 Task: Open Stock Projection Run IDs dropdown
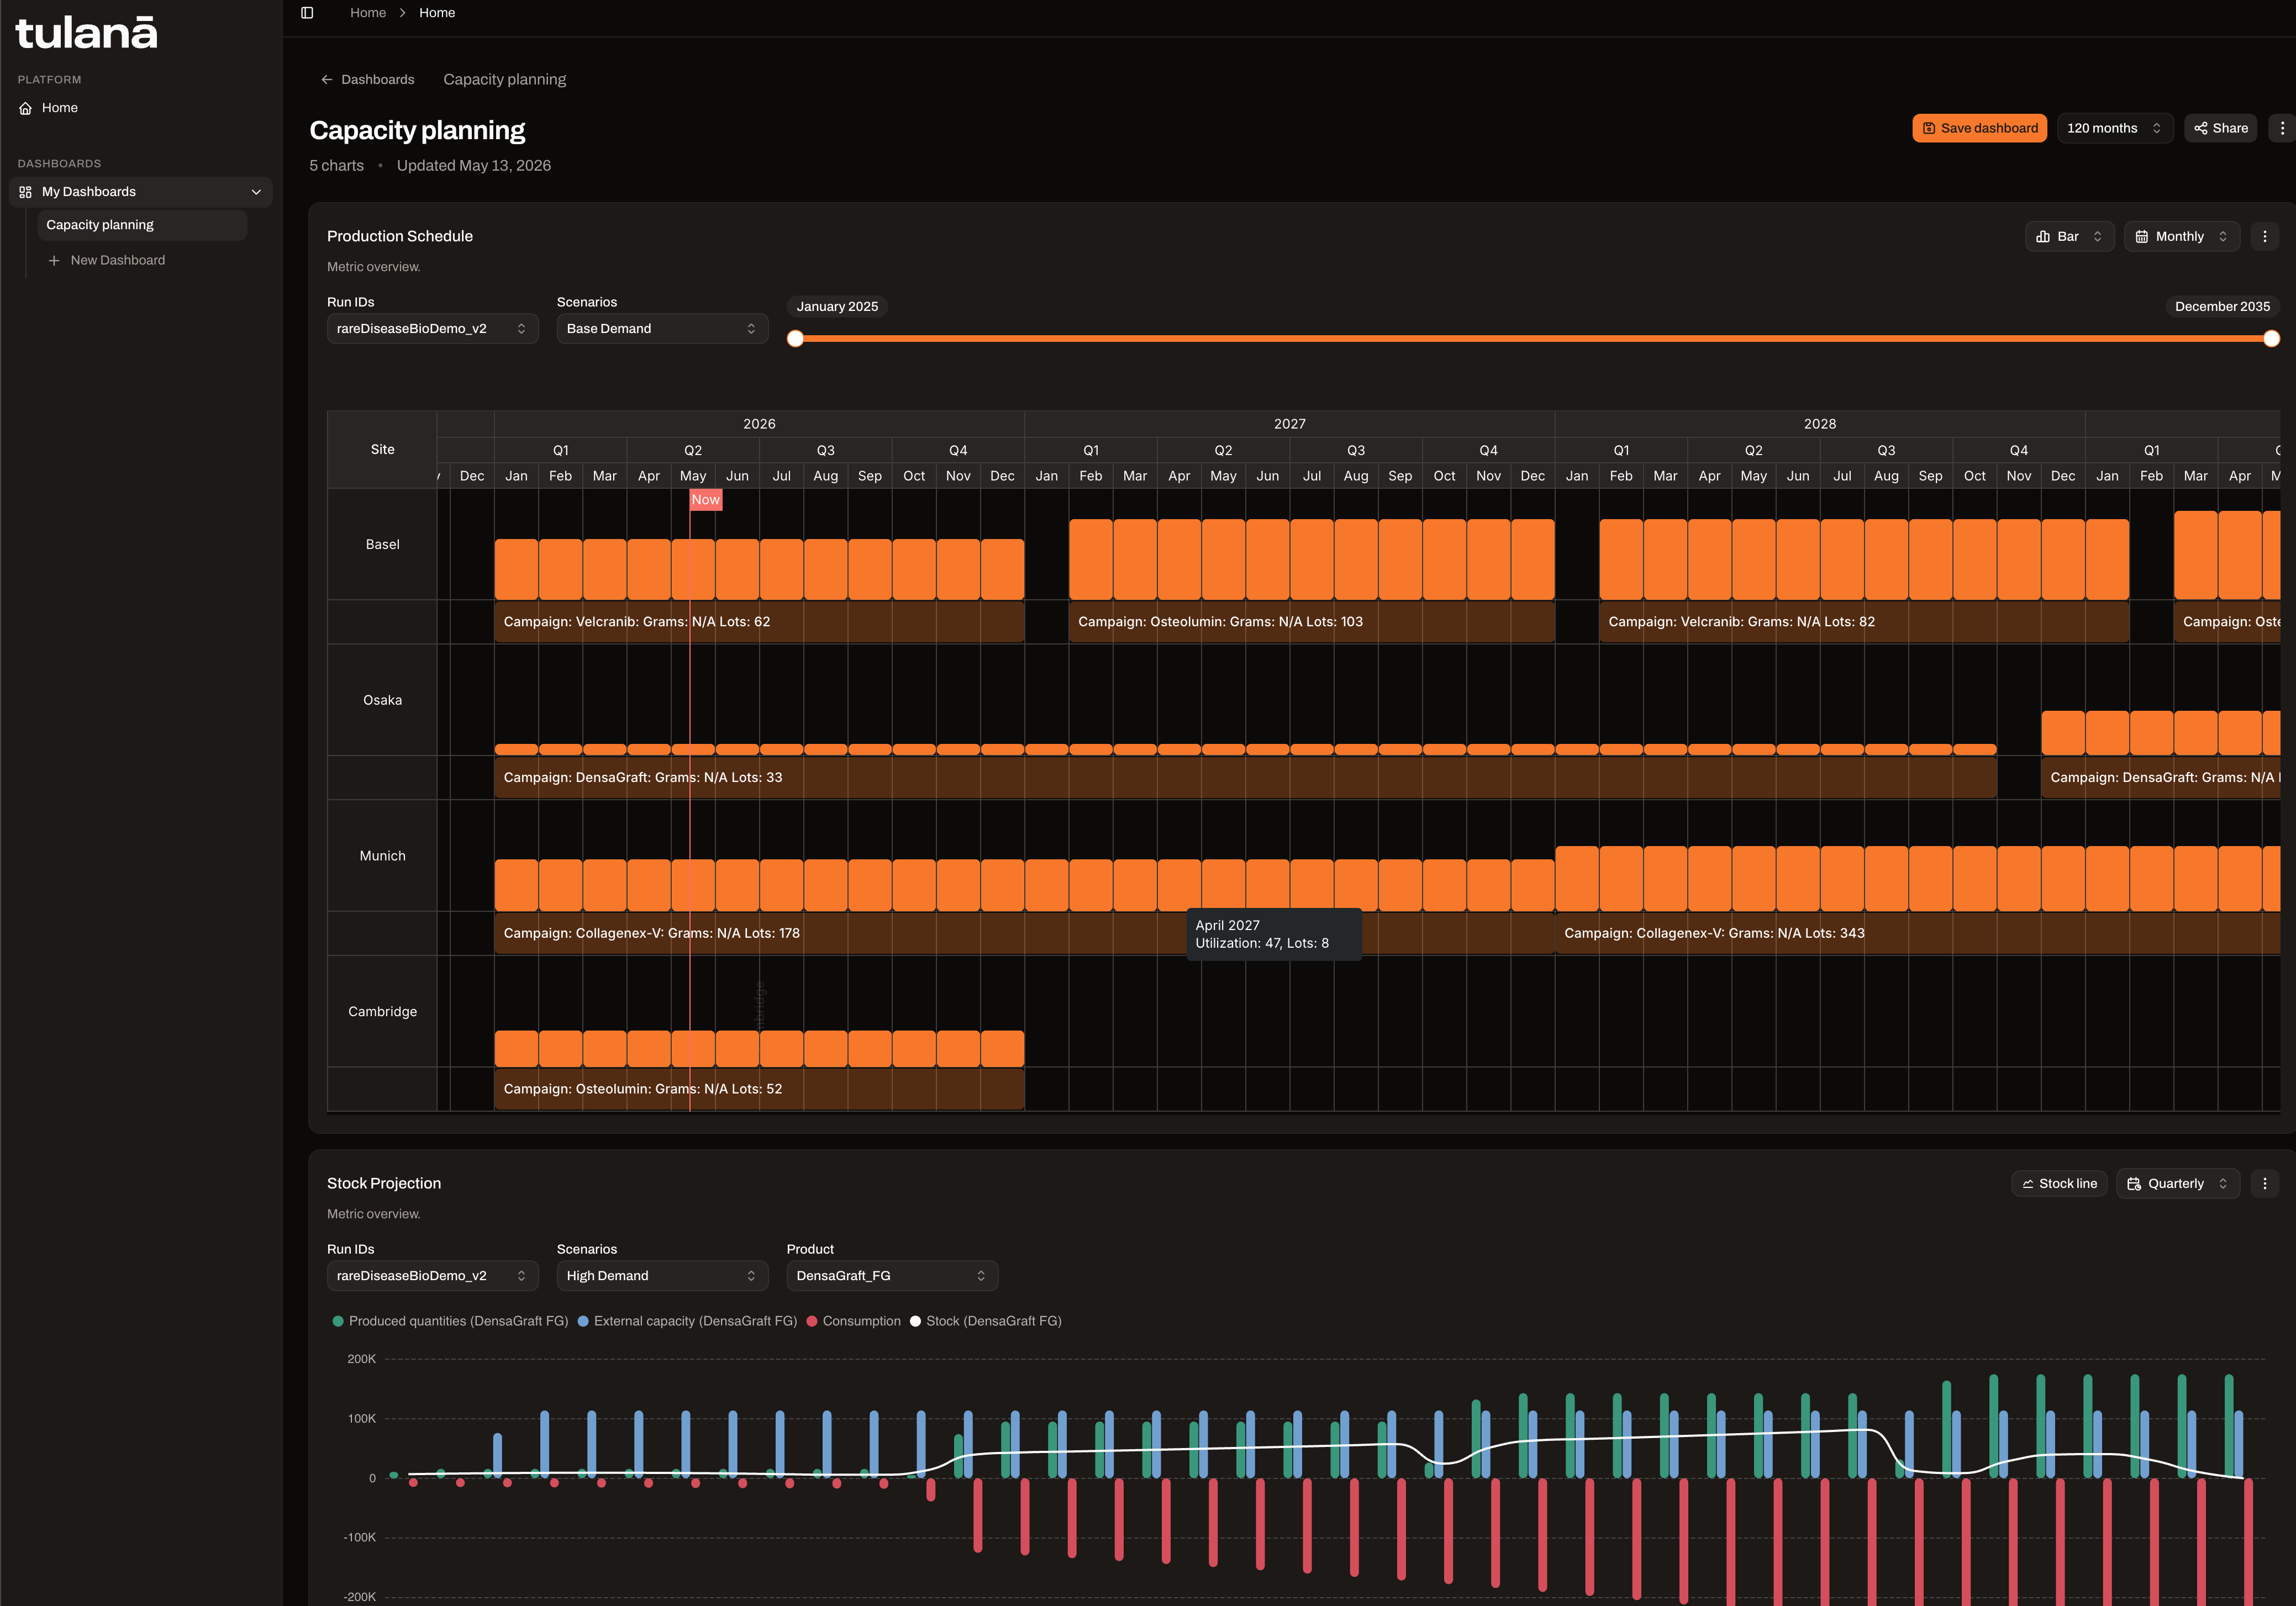(x=432, y=1276)
